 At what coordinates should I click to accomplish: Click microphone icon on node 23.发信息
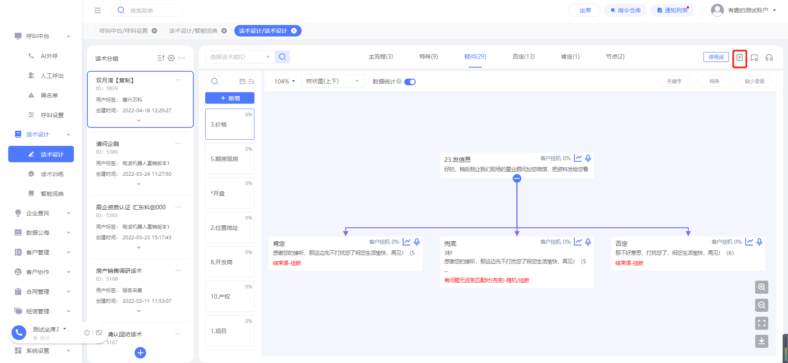tap(588, 158)
